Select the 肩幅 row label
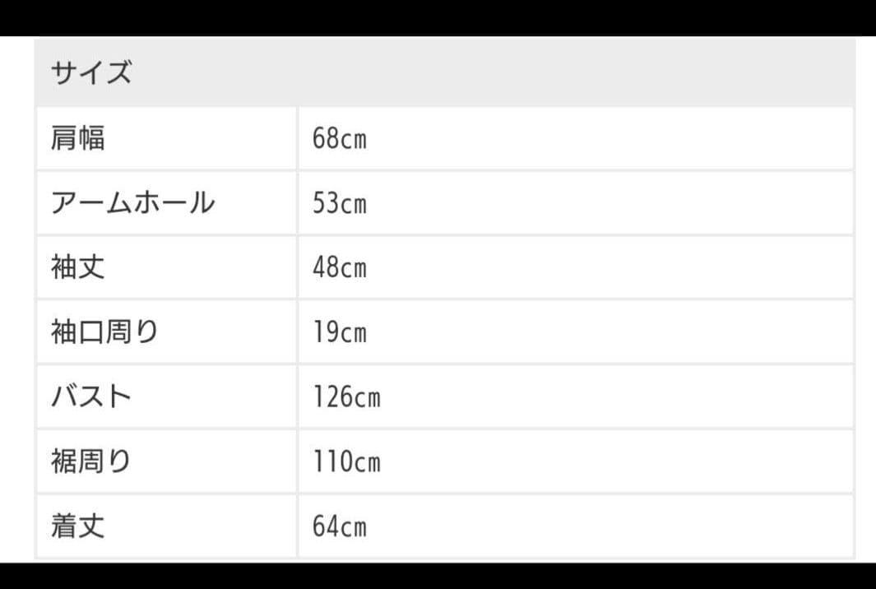The image size is (876, 589). [x=78, y=138]
